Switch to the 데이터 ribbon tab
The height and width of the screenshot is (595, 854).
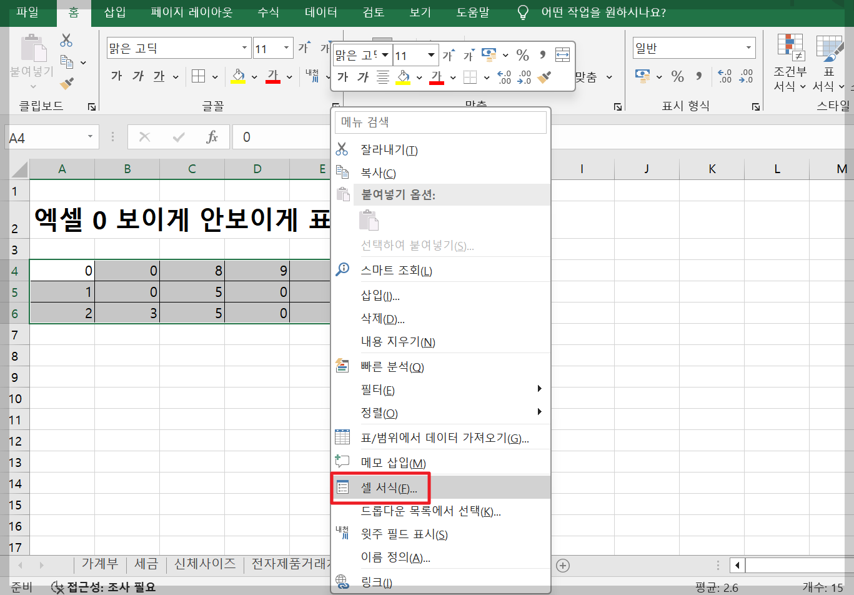(320, 12)
